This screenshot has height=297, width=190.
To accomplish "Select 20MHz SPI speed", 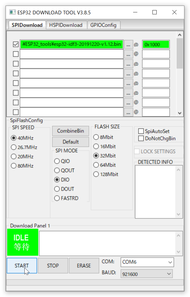I will click(22, 157).
